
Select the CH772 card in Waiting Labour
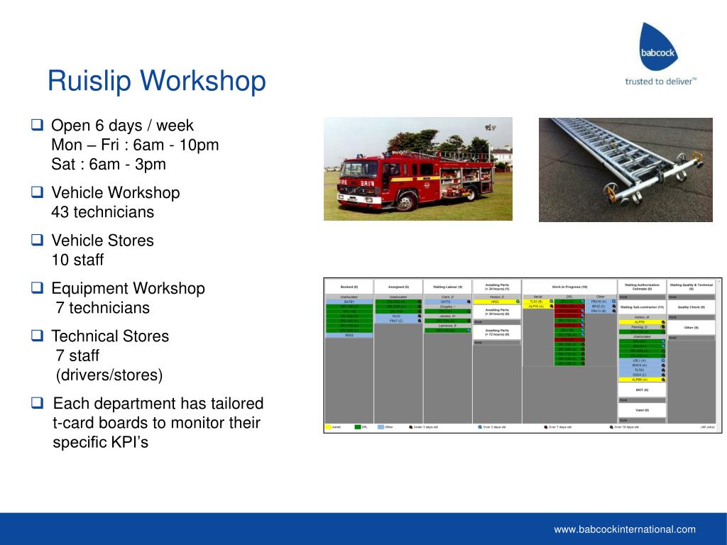click(x=447, y=302)
